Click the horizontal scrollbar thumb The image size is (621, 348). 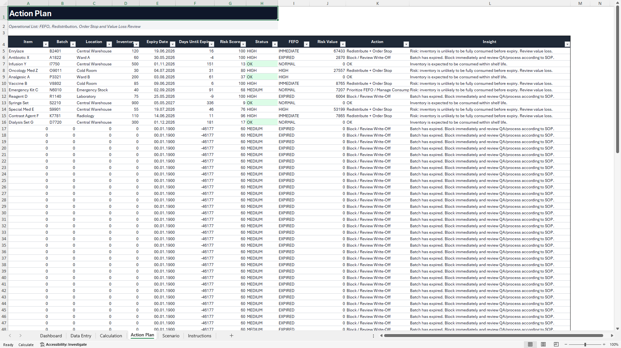point(494,336)
